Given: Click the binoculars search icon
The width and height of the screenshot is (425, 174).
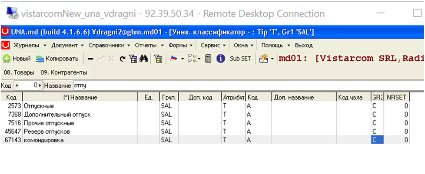Looking at the screenshot, I should pos(143,59).
